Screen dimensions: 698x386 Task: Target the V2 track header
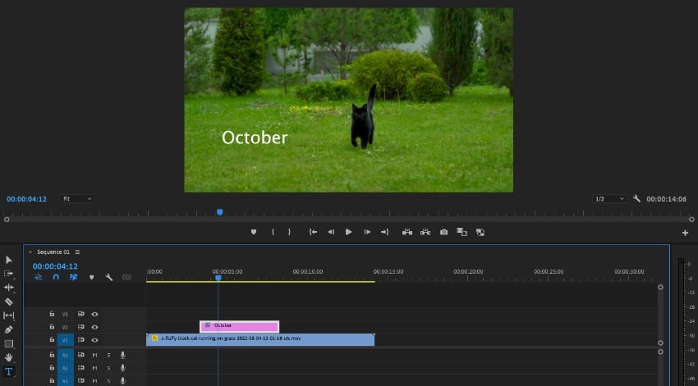click(x=65, y=327)
